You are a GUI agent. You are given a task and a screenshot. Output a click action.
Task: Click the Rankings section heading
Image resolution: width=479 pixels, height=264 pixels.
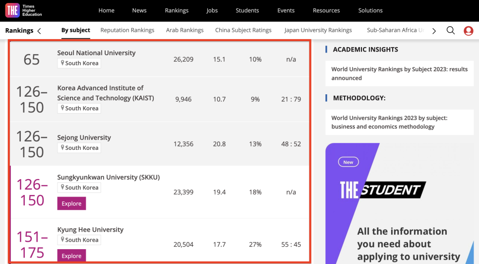(19, 31)
